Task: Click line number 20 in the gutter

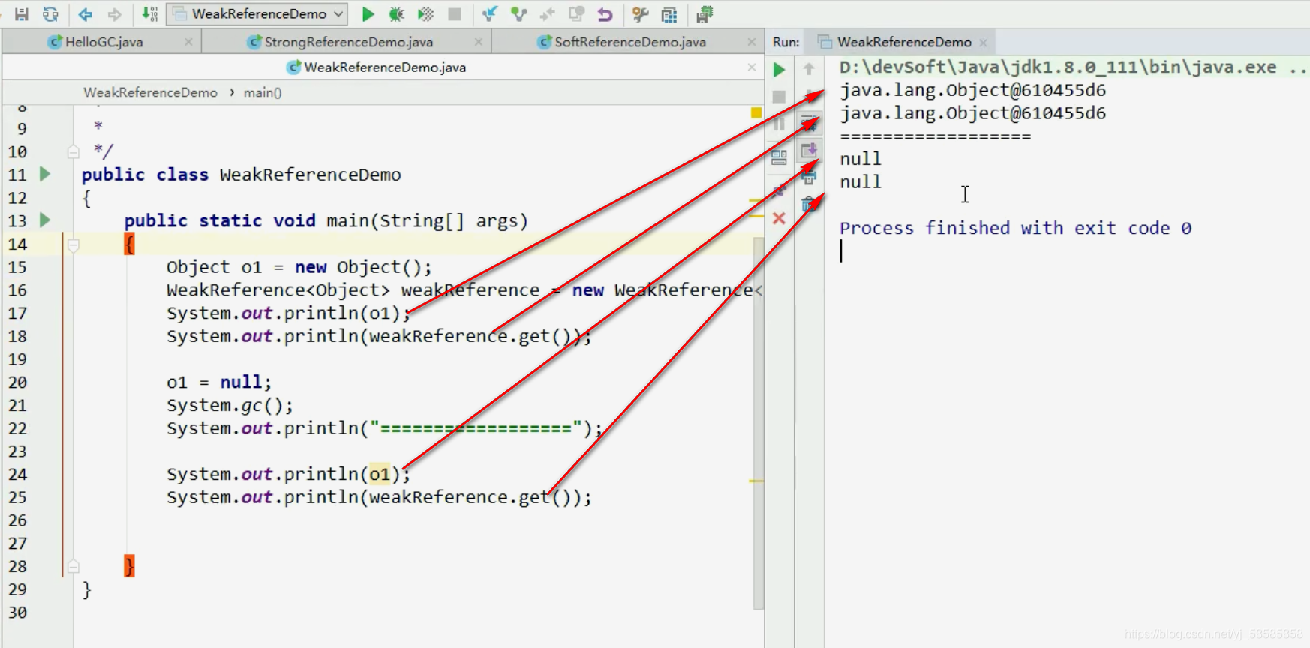Action: coord(17,382)
